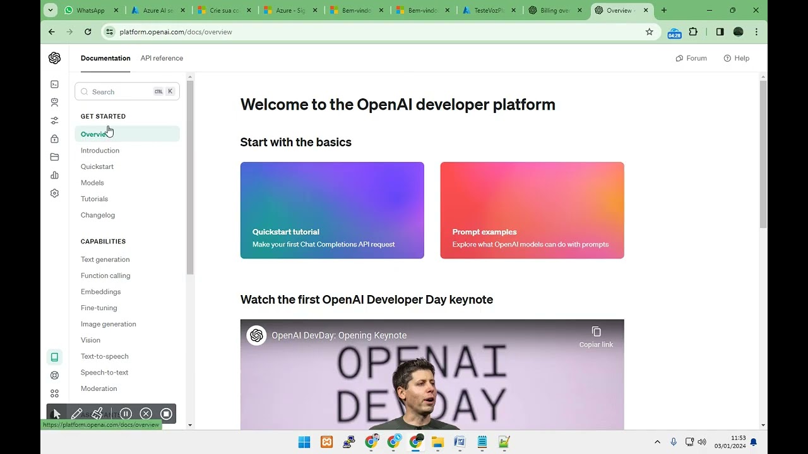Select the brush eraser tool in recorder toolbar
This screenshot has width=808, height=454.
97,414
